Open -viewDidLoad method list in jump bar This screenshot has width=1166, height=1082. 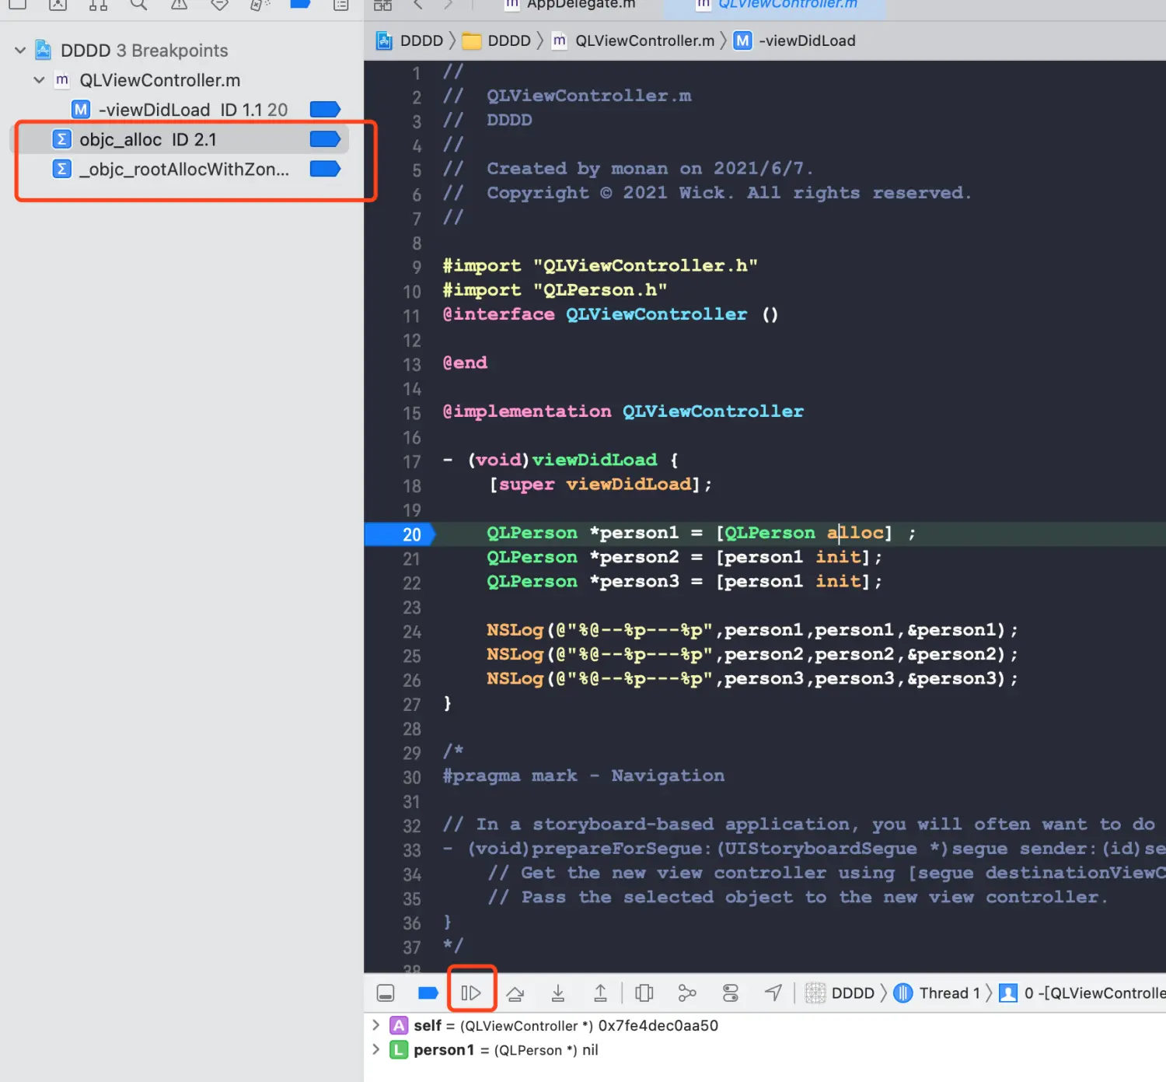tap(794, 40)
